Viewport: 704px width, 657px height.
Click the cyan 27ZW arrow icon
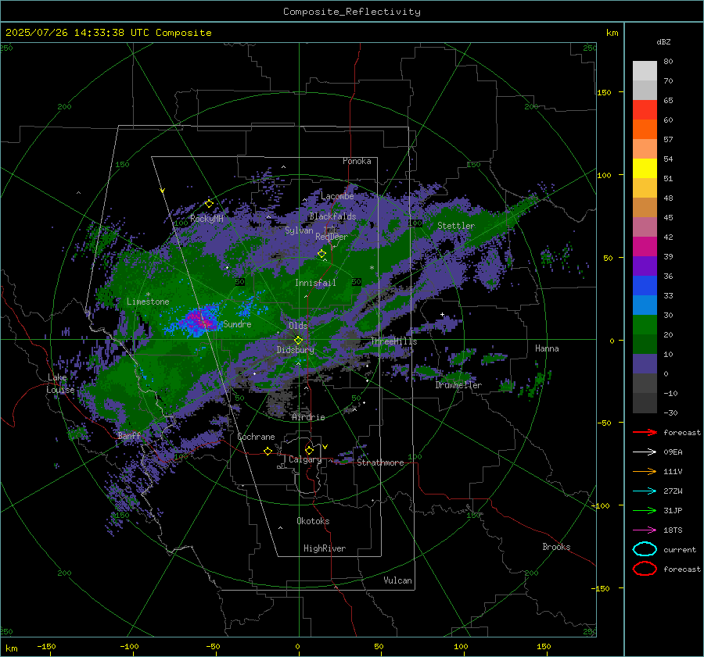645,491
